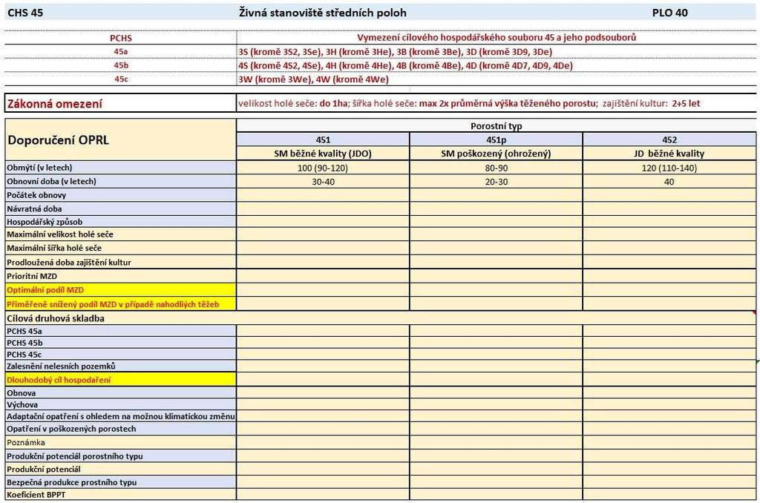Click the row label 'Produkční potenciál'

tap(120, 469)
